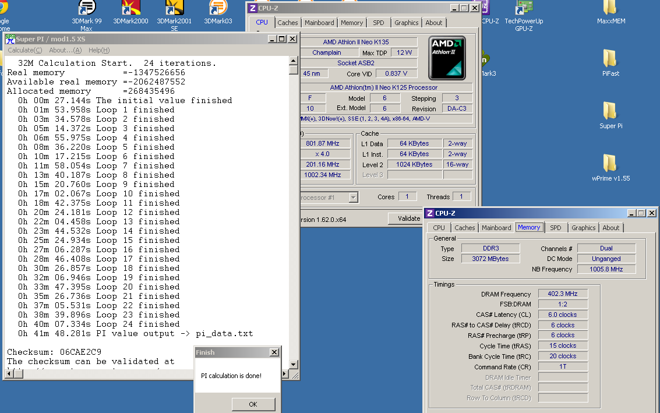Switch to the CPU tab in the lower CPU-Z window
Image resolution: width=660 pixels, height=413 pixels.
(x=439, y=228)
